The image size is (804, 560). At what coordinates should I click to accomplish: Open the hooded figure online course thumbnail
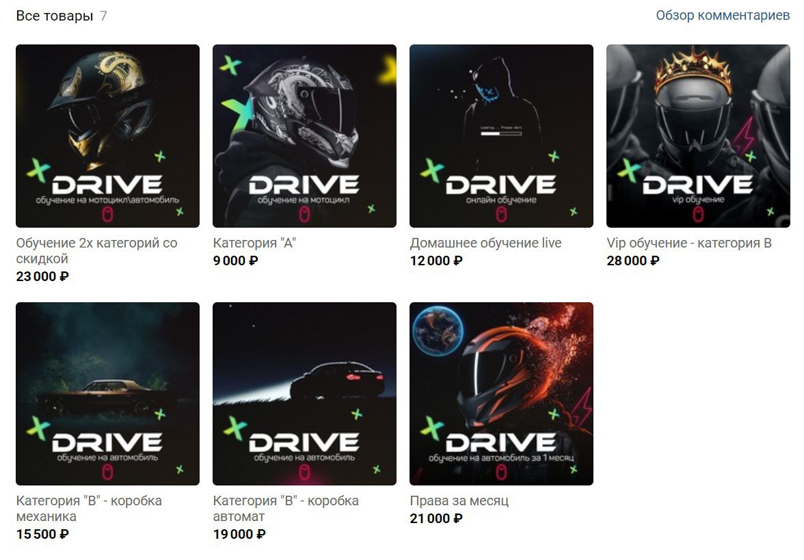coord(502,136)
